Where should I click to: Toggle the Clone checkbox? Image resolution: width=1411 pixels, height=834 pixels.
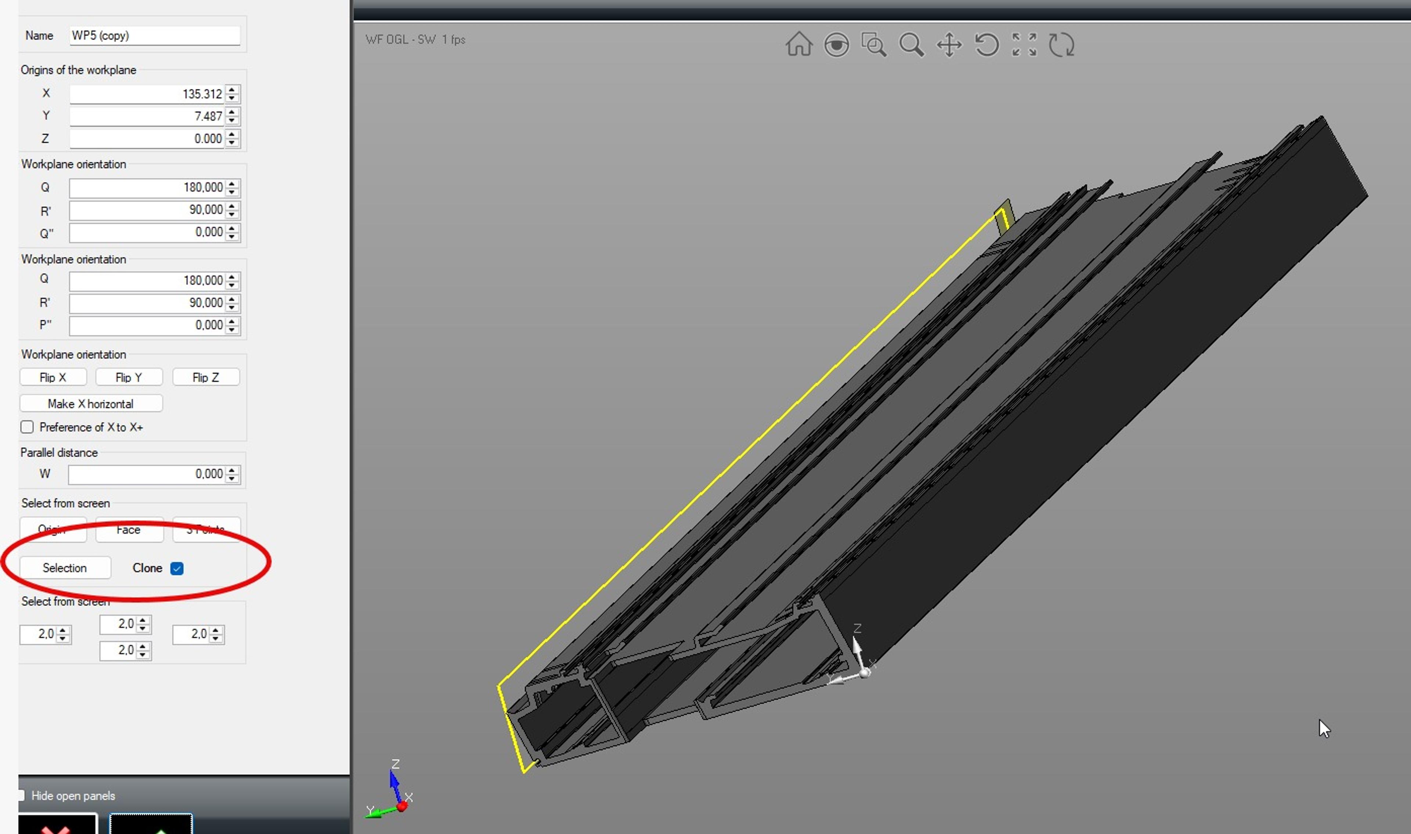(x=176, y=569)
